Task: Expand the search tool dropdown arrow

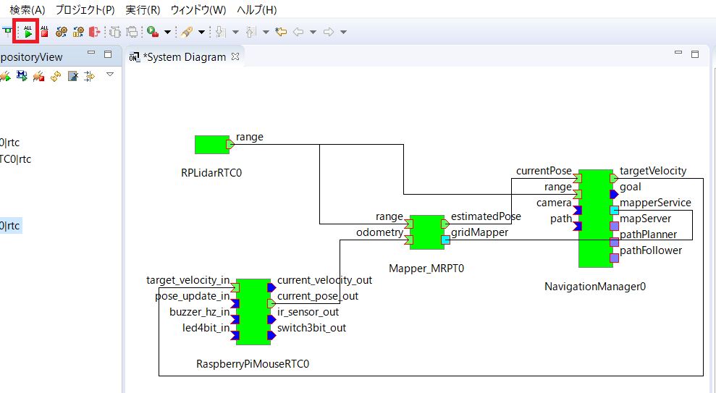Action: [201, 32]
